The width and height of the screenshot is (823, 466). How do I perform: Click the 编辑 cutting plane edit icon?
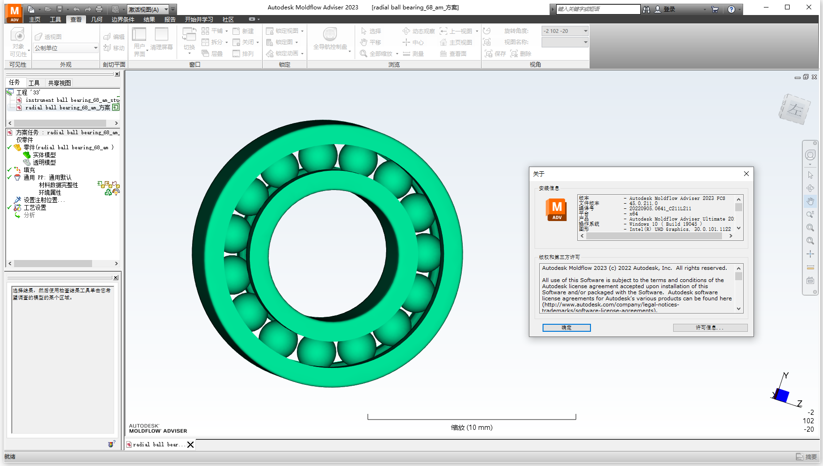point(114,37)
